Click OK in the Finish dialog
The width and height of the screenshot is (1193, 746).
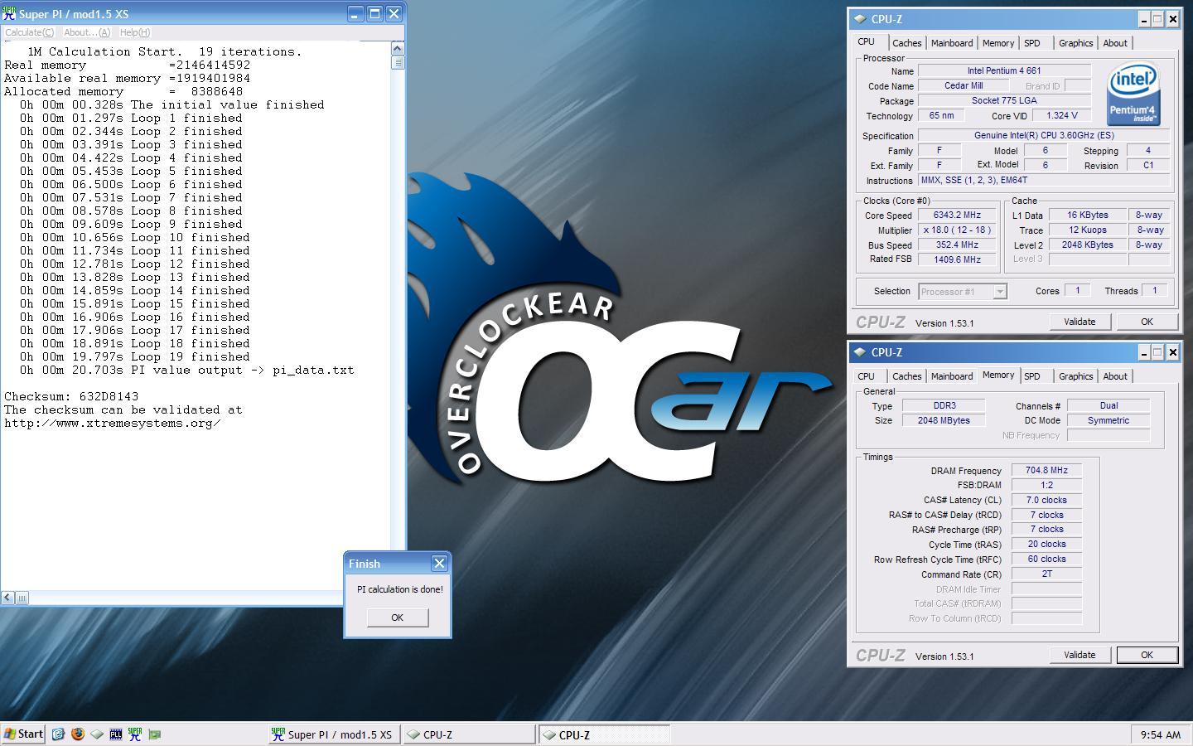(x=397, y=618)
